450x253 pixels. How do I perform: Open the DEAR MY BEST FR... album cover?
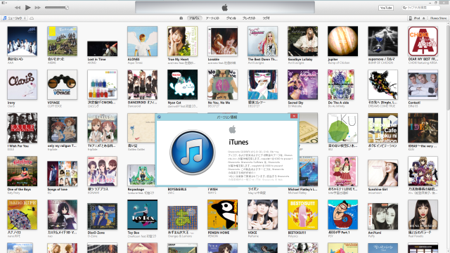[423, 41]
